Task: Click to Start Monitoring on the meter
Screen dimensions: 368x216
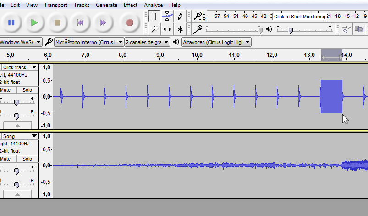Action: tap(300, 17)
